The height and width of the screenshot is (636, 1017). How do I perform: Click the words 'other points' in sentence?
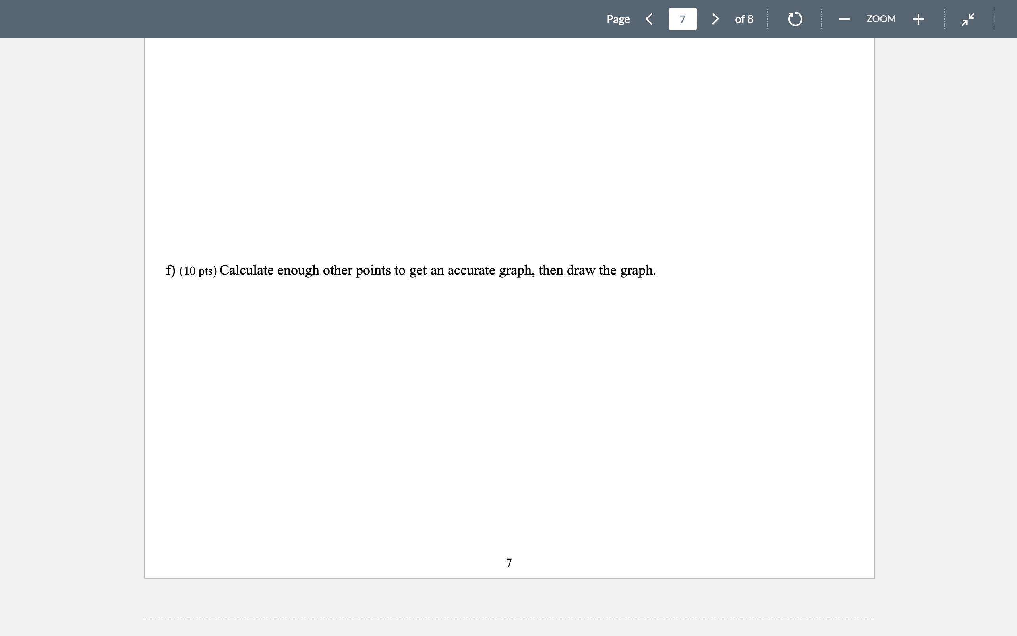point(356,270)
